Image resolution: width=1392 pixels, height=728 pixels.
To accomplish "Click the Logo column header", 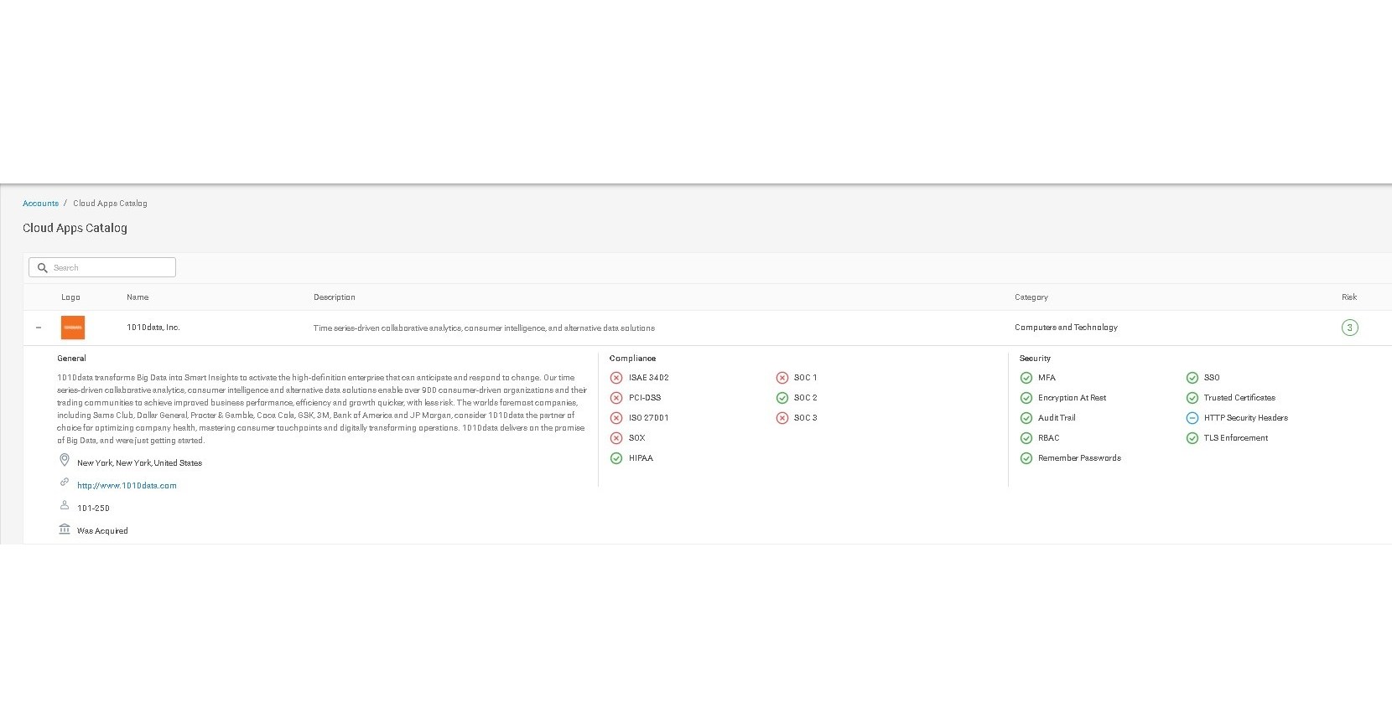I will pos(70,297).
